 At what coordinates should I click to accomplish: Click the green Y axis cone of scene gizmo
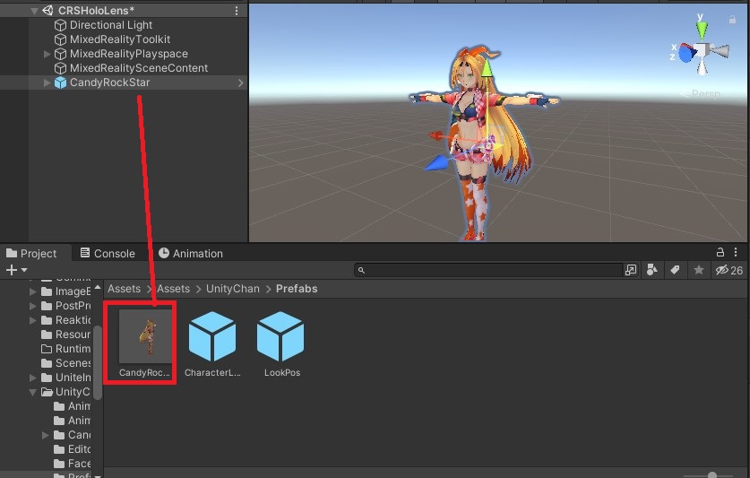coord(702,30)
